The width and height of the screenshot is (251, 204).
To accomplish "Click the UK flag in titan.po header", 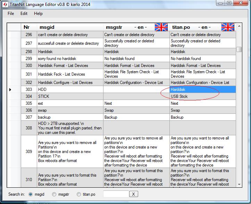I will tap(228, 27).
